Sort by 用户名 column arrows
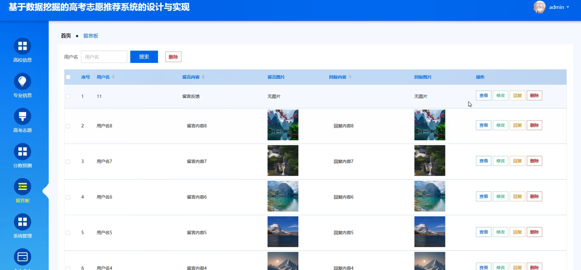The width and height of the screenshot is (581, 270). [x=113, y=77]
